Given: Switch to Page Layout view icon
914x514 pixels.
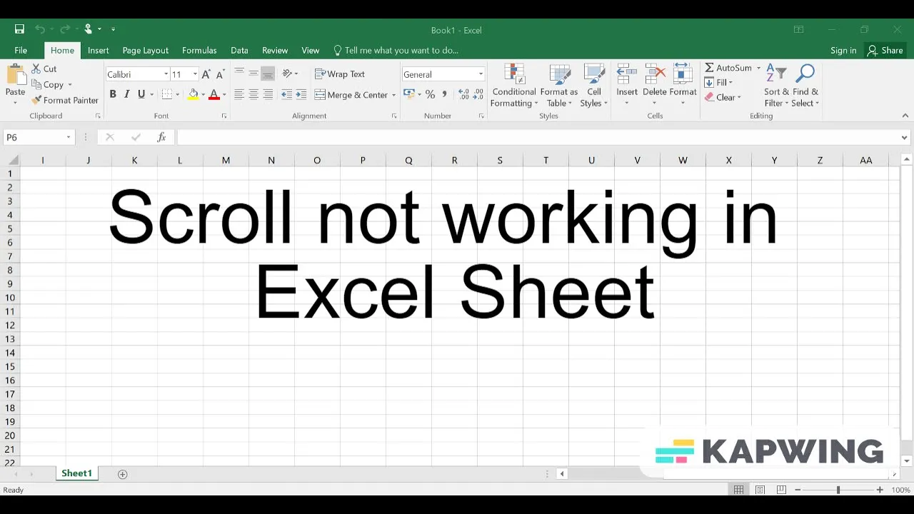Looking at the screenshot, I should [x=760, y=490].
